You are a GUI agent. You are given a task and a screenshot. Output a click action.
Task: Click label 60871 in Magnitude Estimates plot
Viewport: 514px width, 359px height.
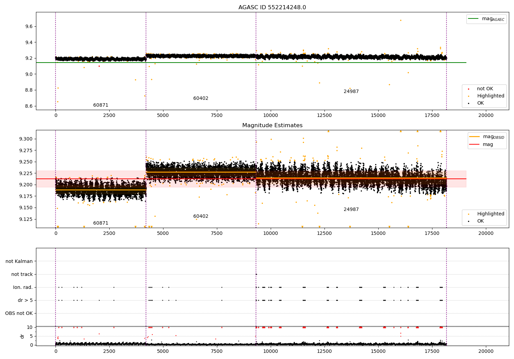101,223
